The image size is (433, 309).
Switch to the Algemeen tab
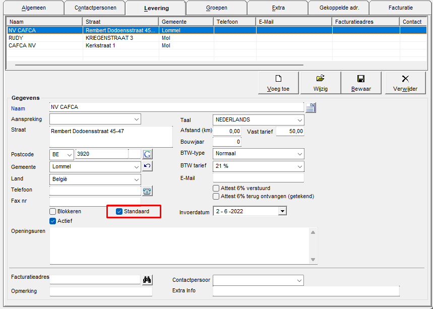click(34, 8)
